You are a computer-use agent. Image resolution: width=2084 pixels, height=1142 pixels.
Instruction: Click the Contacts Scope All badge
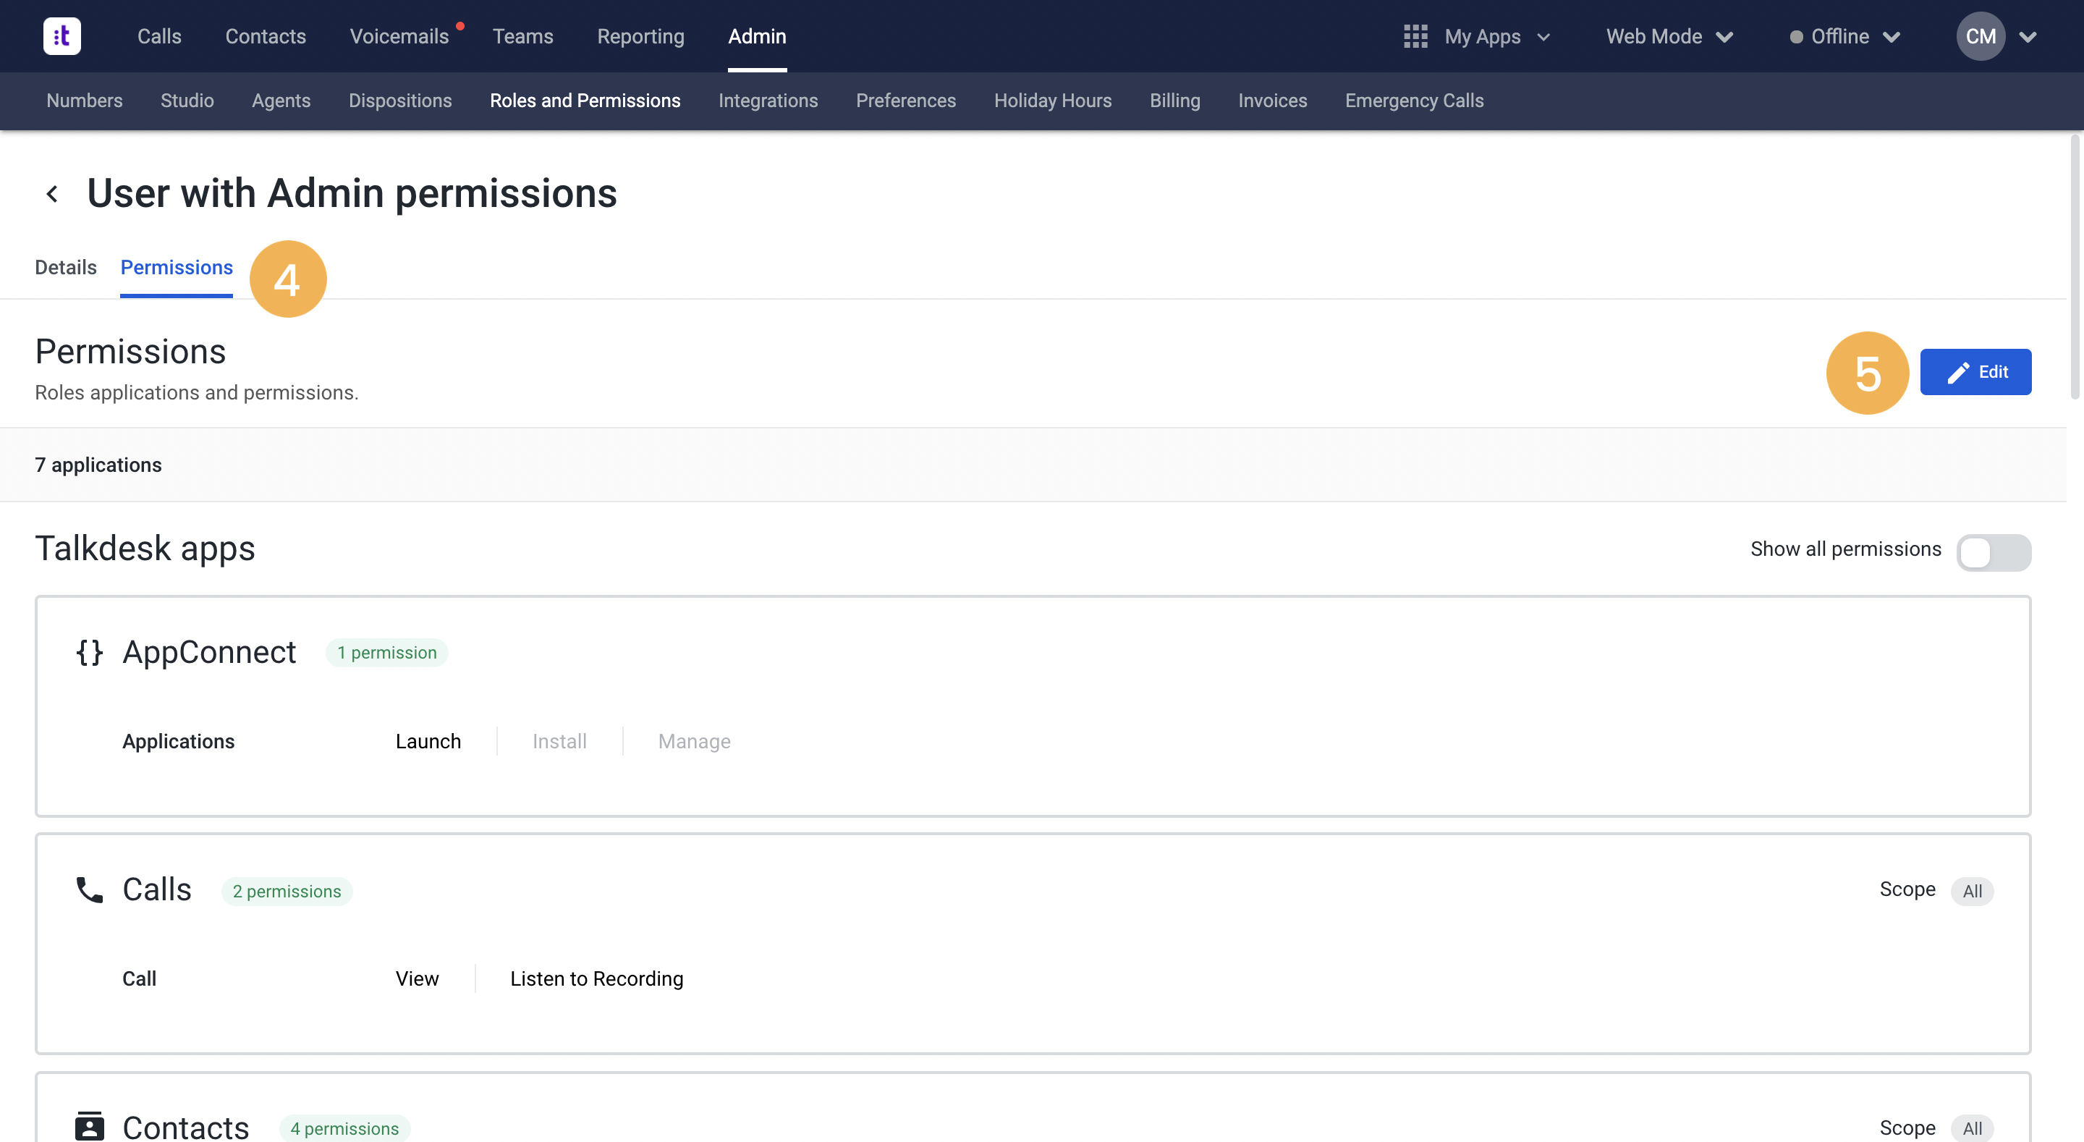pos(1973,1128)
